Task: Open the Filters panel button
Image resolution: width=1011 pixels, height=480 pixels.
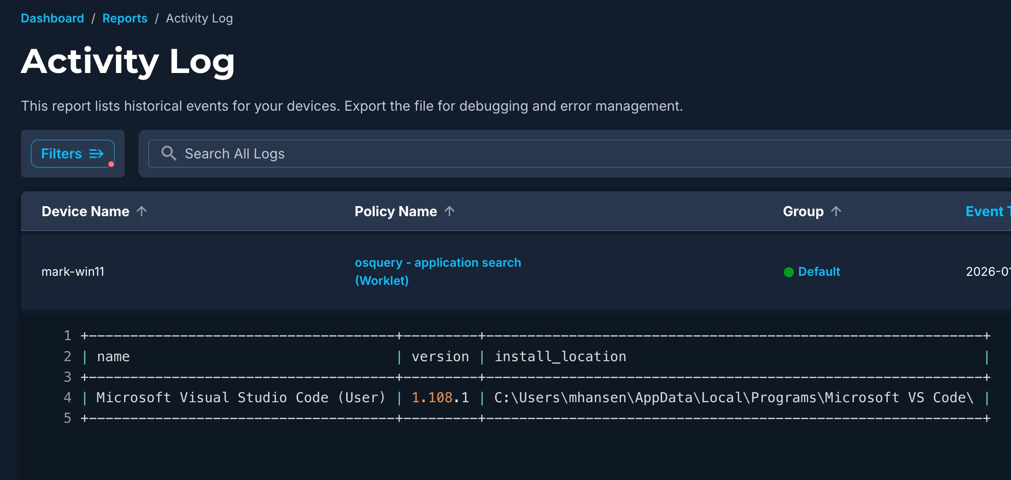Action: tap(62, 154)
